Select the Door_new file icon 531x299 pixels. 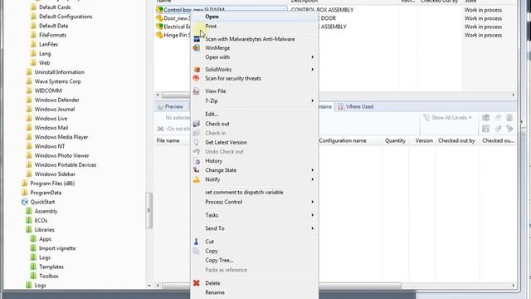pos(159,18)
